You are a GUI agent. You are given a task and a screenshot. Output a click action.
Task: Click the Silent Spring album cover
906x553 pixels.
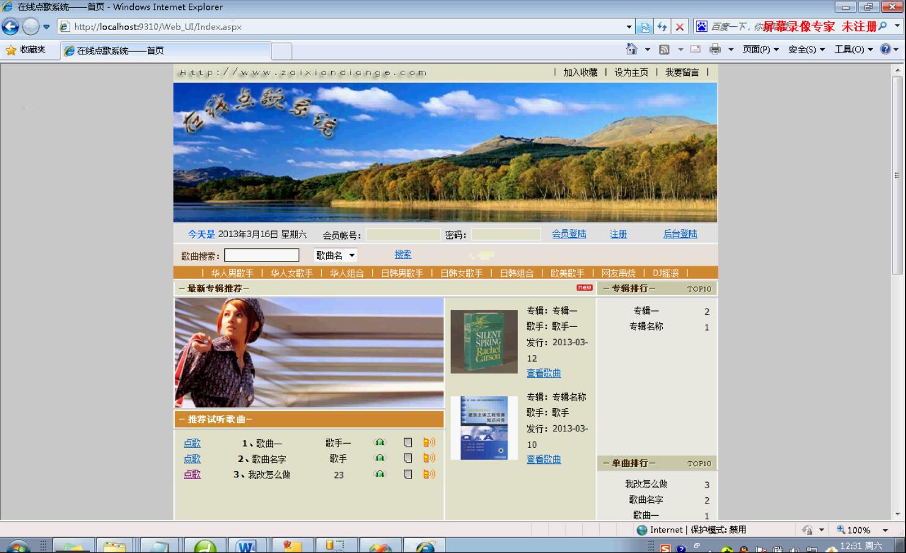click(484, 342)
